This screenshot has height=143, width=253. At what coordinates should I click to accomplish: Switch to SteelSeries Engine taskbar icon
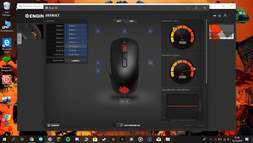coord(50,139)
